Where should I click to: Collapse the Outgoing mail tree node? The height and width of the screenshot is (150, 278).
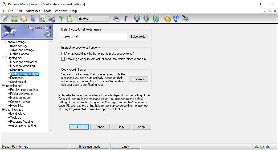coord(3,58)
